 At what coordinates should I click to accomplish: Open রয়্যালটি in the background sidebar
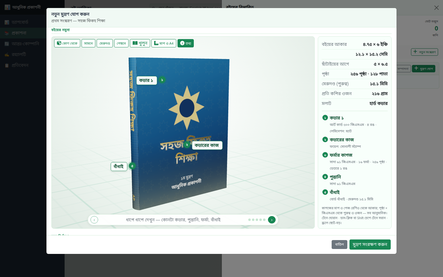tap(32, 54)
